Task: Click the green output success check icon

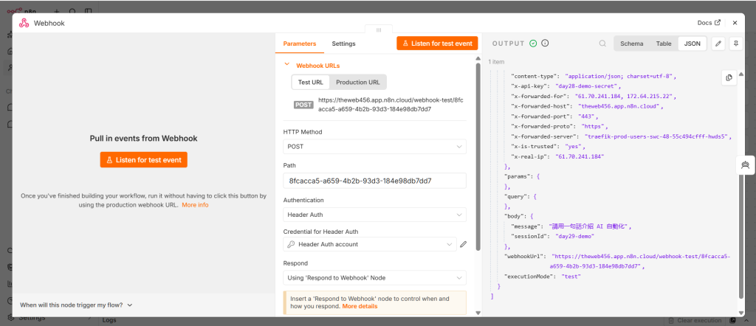Action: [533, 44]
